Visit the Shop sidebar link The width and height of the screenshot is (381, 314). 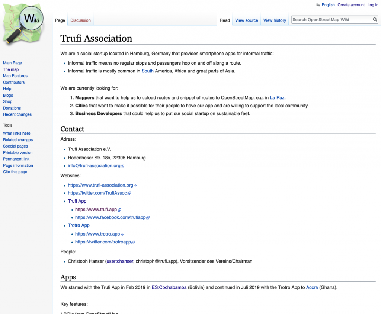[7, 101]
